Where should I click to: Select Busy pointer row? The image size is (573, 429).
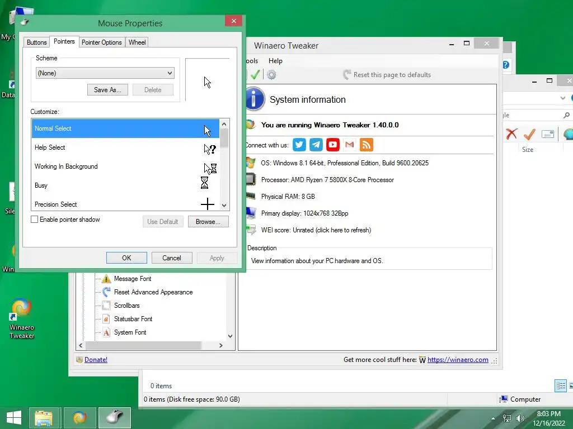coord(125,185)
